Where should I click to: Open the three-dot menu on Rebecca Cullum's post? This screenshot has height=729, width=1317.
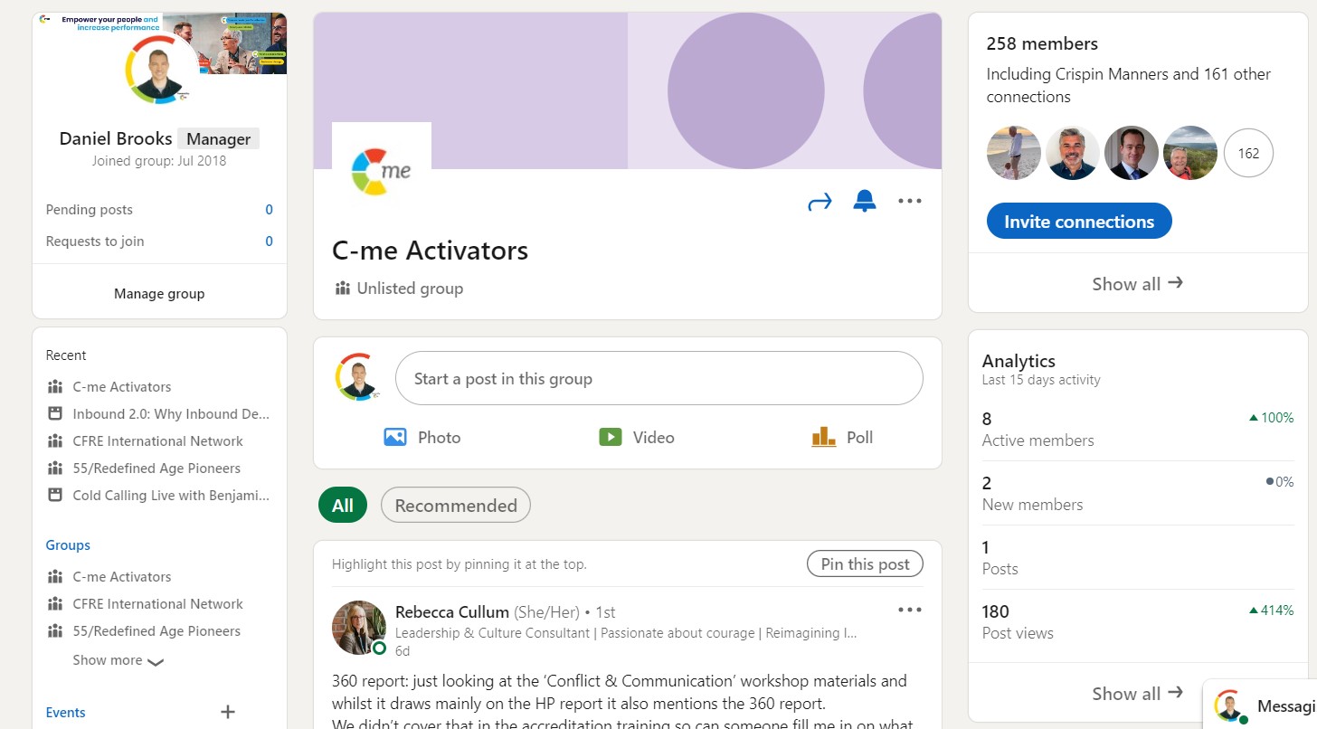910,610
